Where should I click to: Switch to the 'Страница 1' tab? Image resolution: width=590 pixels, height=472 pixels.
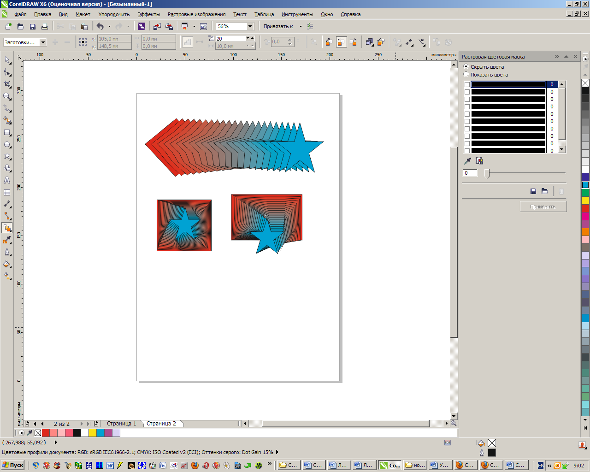tap(121, 424)
